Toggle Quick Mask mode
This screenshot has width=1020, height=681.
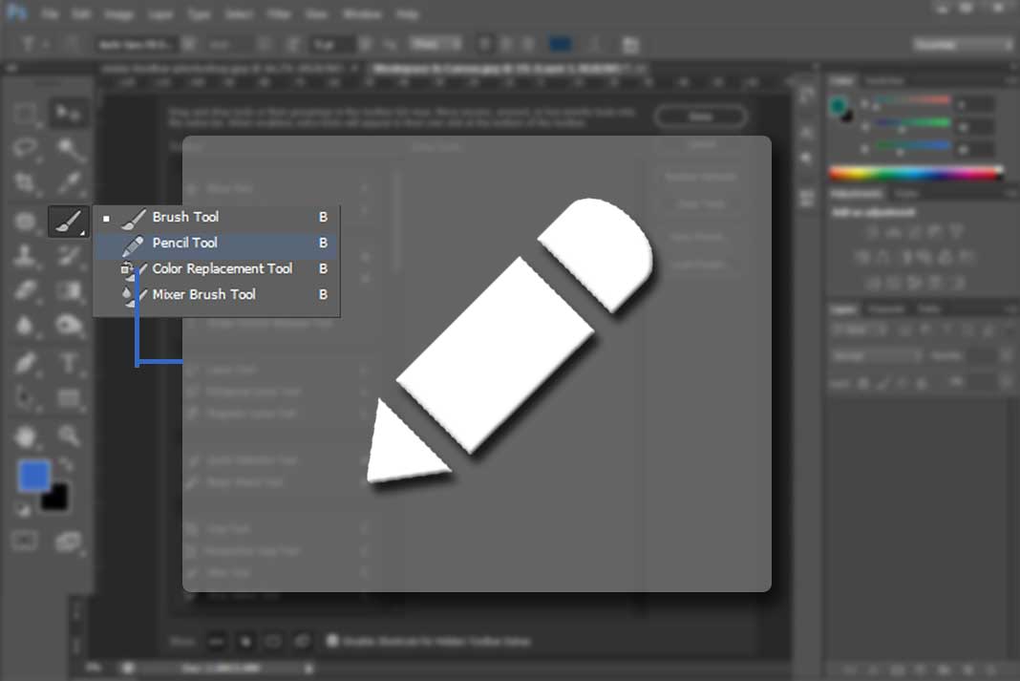click(25, 541)
